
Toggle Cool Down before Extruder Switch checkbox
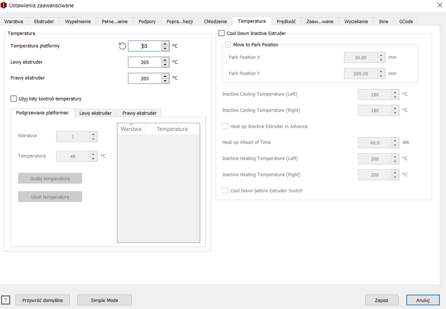[225, 190]
